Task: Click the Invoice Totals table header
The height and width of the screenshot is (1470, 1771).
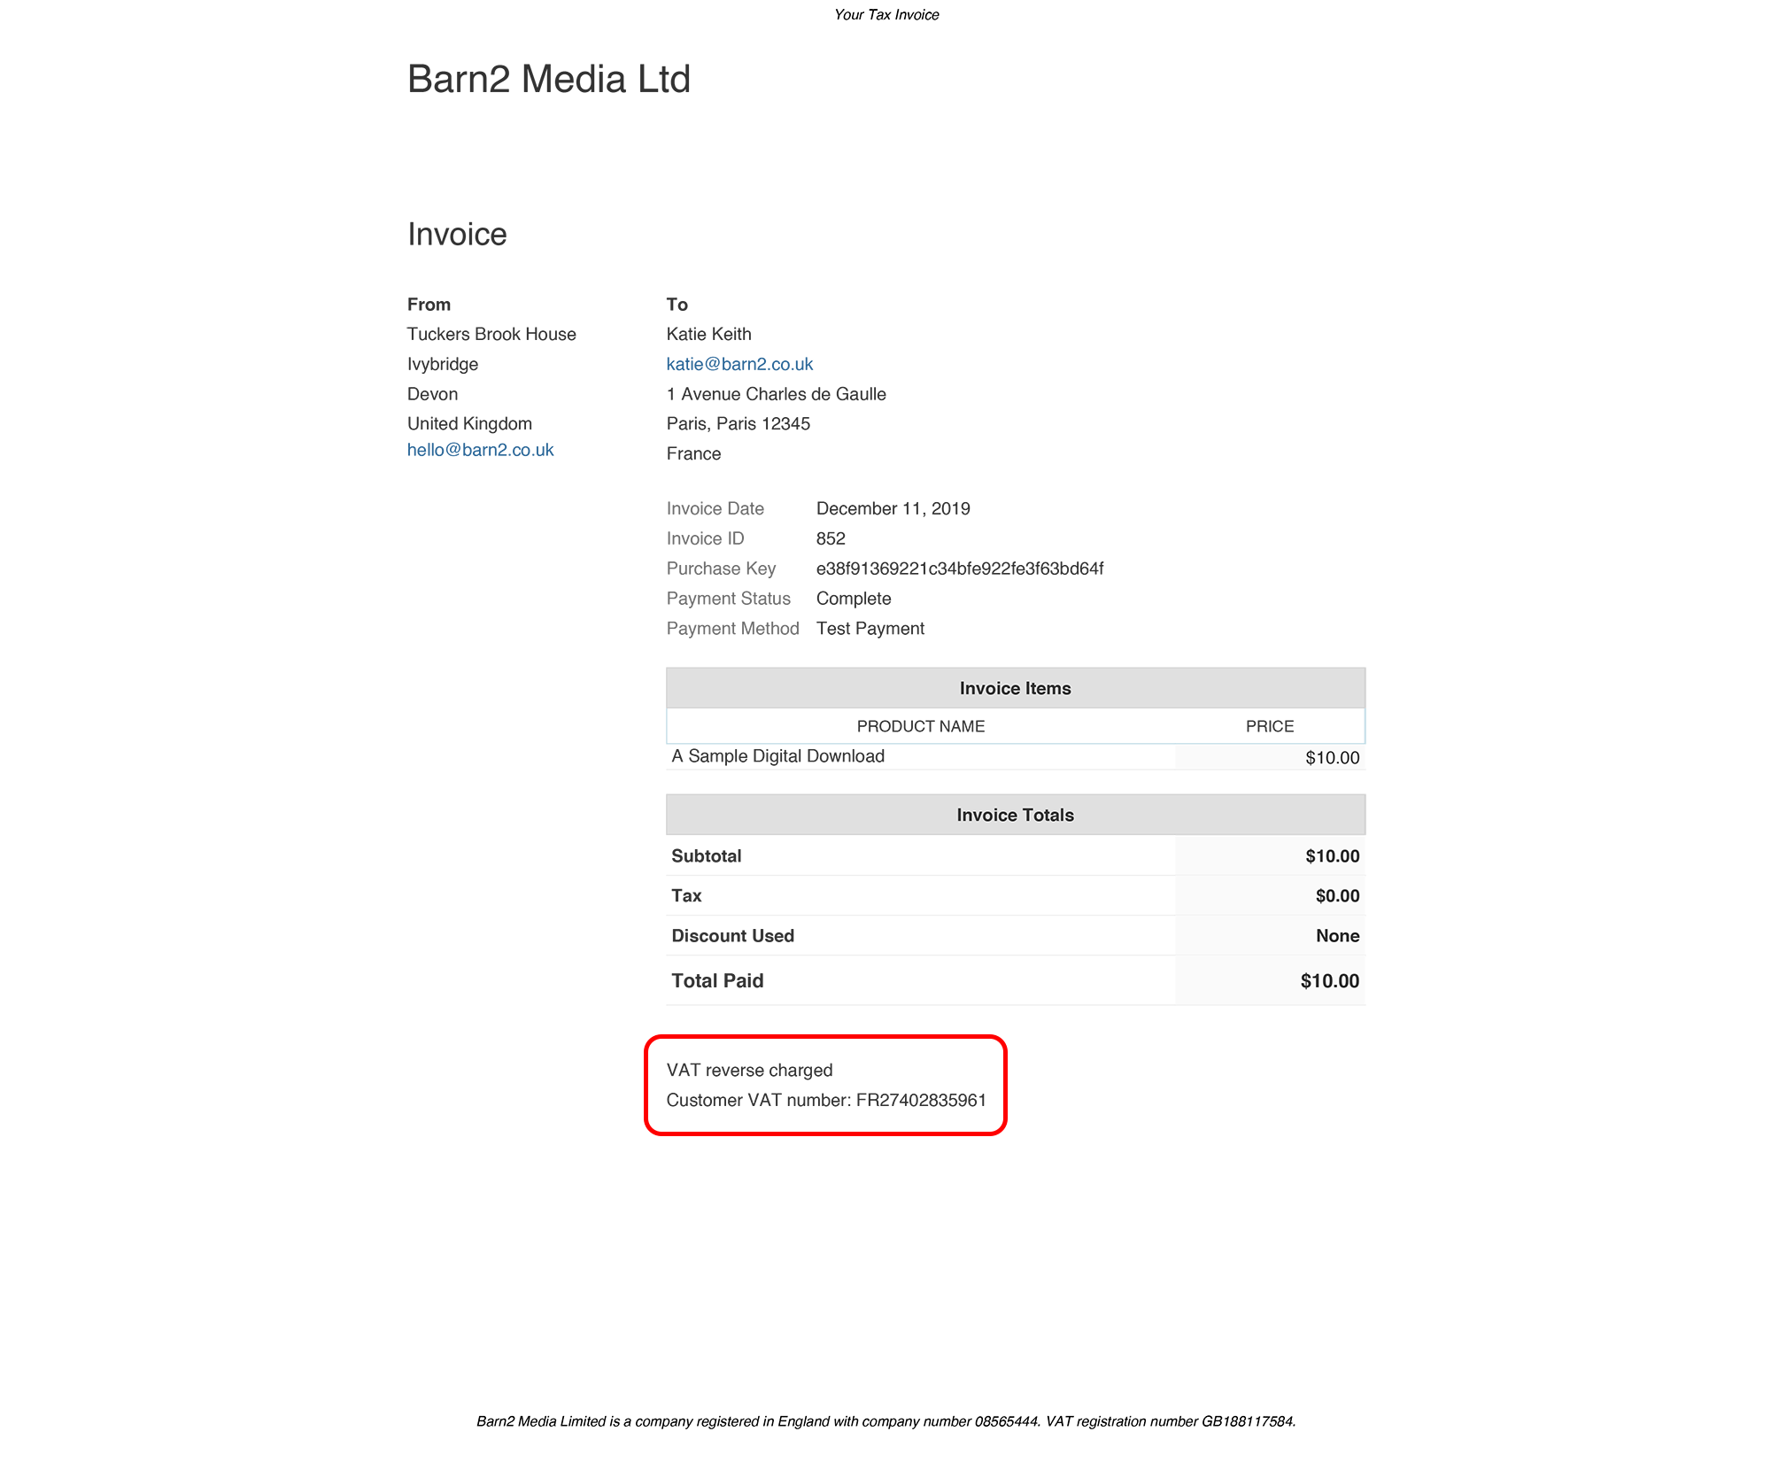Action: 1015,815
